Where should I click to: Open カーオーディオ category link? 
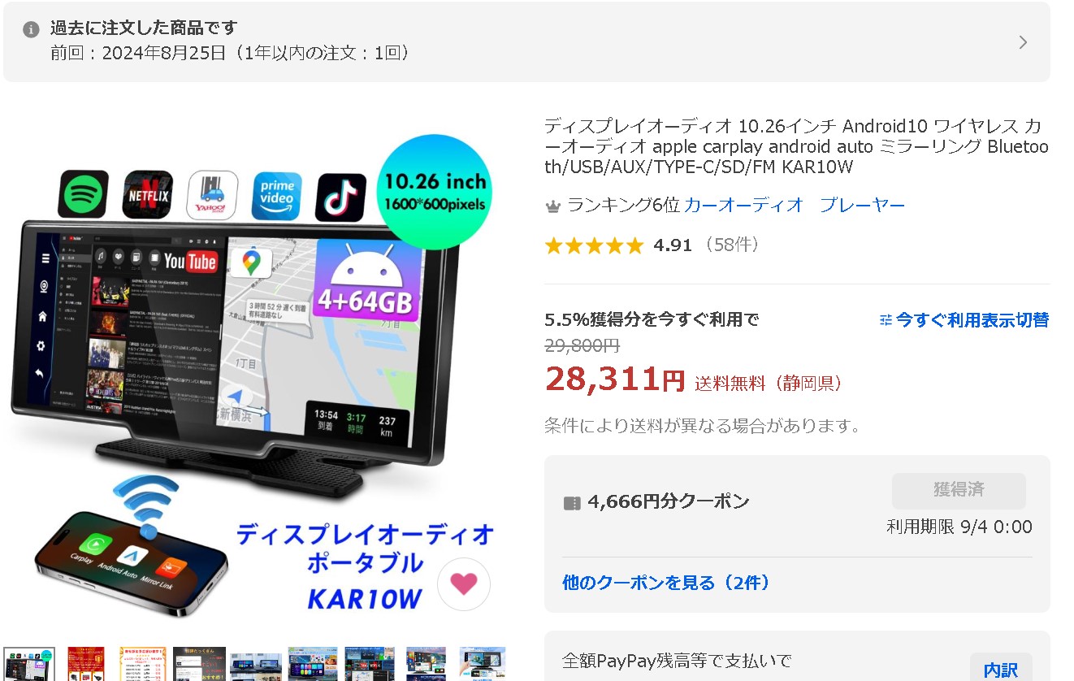pos(743,206)
